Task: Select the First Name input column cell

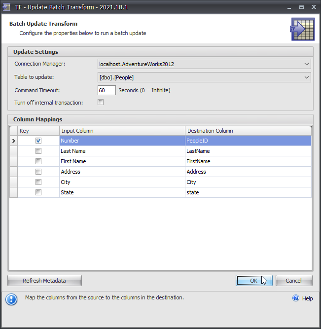Action: pos(122,161)
